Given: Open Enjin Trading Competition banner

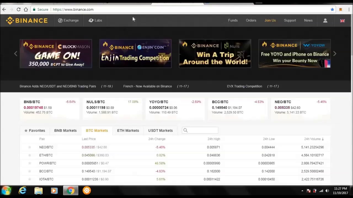Looking at the screenshot, I should 135,54.
